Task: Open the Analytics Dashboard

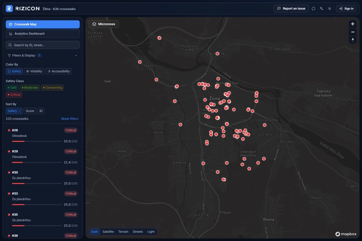Action: tap(43, 34)
